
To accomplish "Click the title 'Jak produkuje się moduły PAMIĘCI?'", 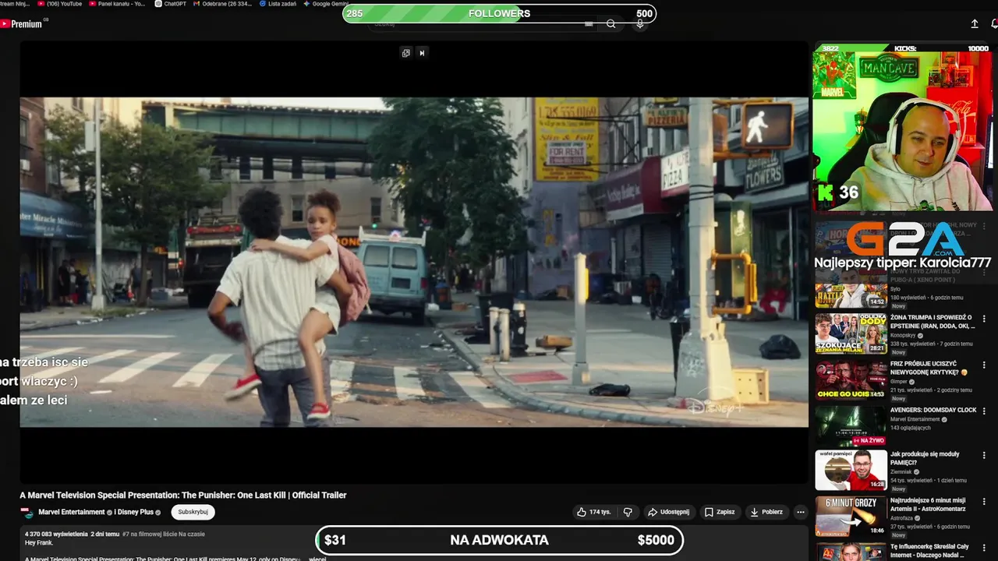I will click(x=925, y=458).
